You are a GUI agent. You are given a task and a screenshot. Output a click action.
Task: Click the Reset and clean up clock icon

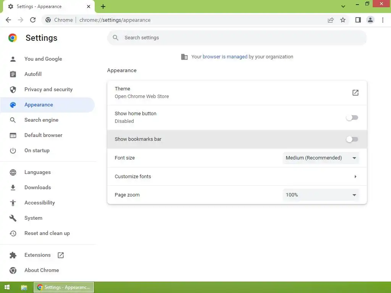coord(13,233)
